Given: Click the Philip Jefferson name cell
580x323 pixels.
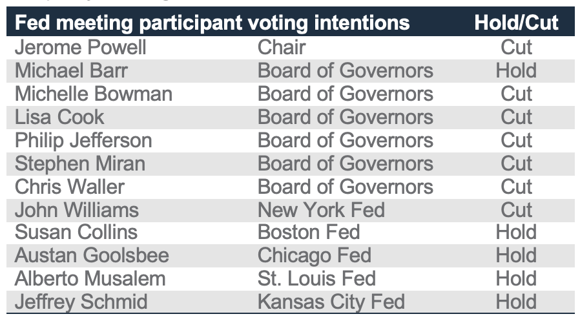Looking at the screenshot, I should pos(83,140).
